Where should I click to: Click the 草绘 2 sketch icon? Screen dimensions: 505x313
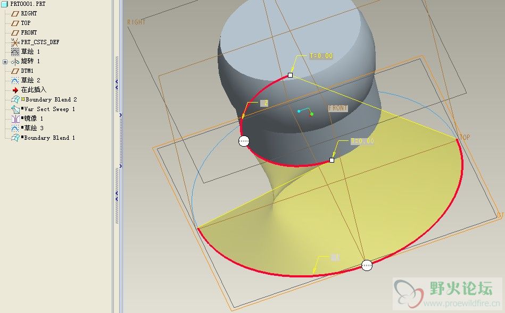pyautogui.click(x=15, y=80)
